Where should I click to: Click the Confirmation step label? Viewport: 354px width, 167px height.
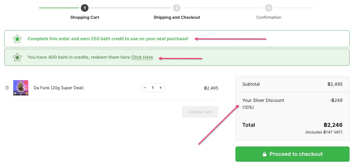click(269, 17)
